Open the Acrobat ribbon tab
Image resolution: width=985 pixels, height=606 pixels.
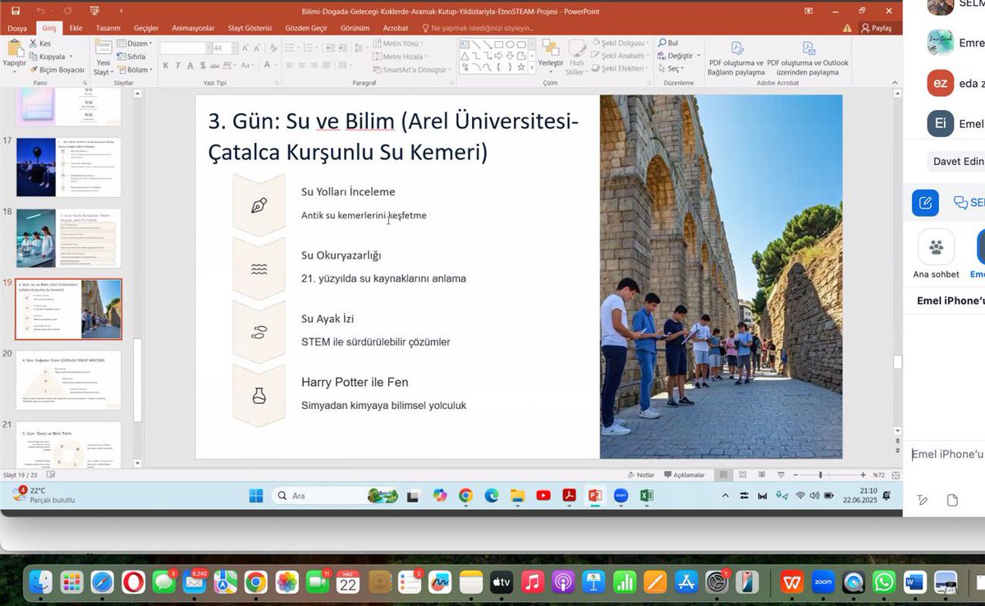(396, 28)
